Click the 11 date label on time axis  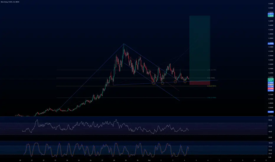[x=266, y=160]
